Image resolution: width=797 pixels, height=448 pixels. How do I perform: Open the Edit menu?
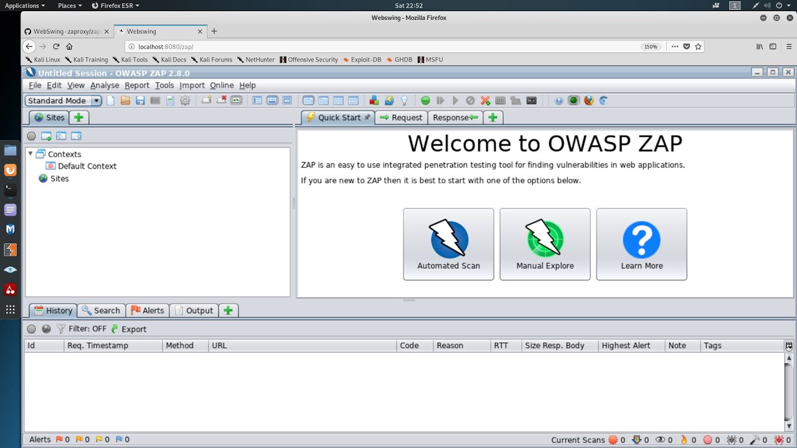point(54,85)
